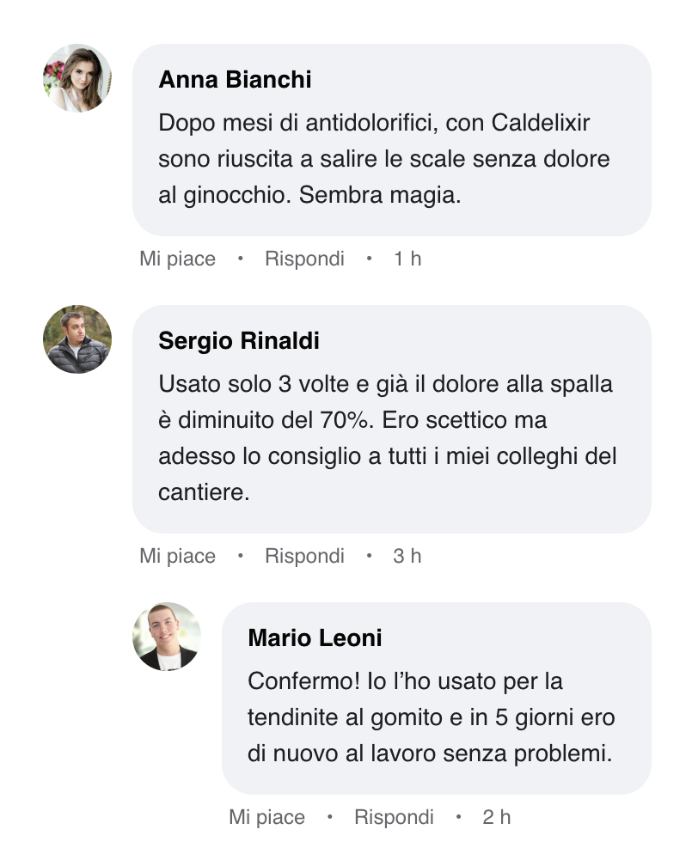Click Rispondi under Sergio Rinaldi's comment

(304, 556)
